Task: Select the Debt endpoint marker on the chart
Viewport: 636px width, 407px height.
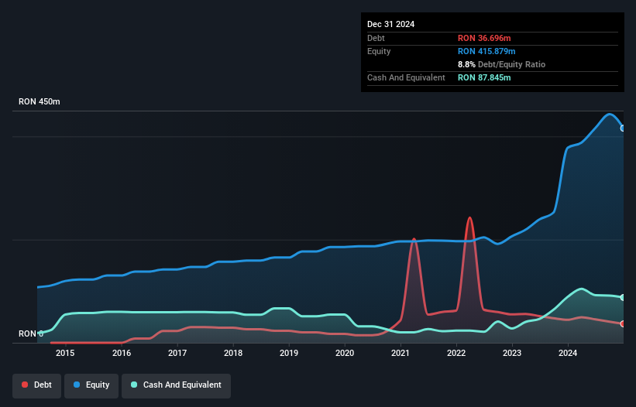Action: click(x=623, y=324)
